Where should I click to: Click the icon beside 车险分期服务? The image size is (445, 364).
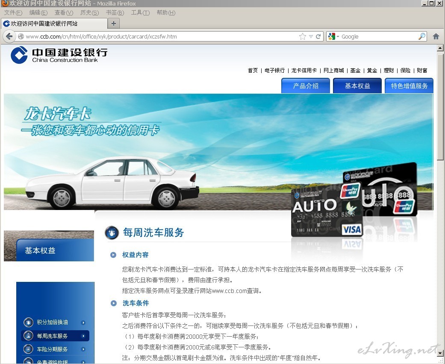tap(28, 349)
